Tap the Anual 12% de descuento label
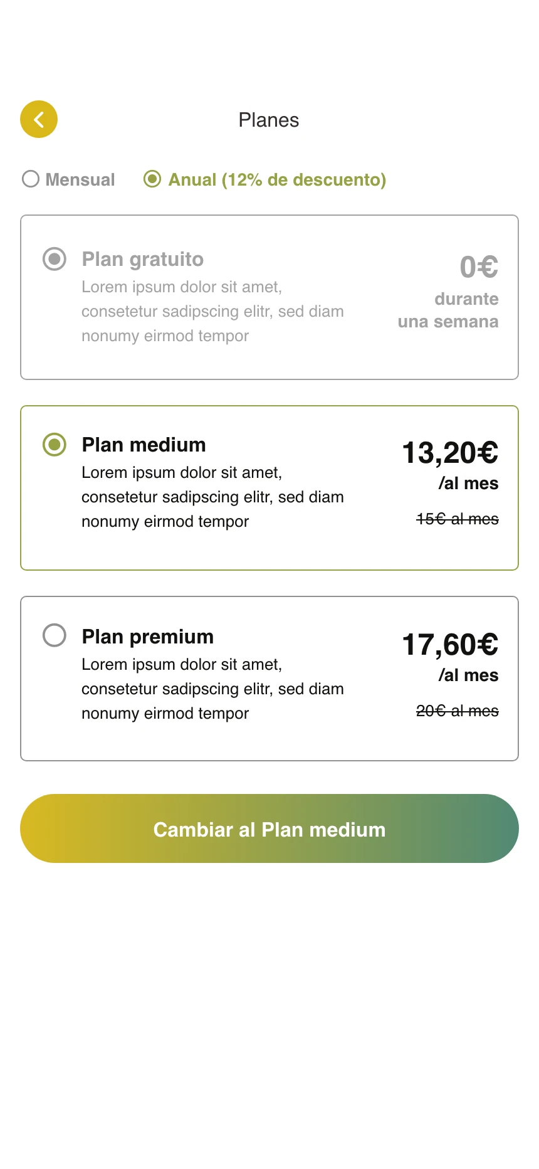 pos(277,180)
